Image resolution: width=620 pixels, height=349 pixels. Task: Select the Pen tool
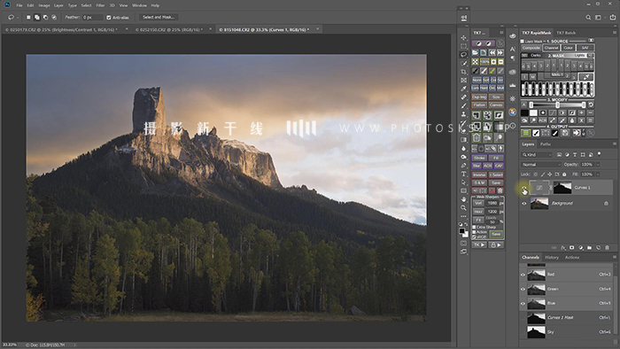point(463,166)
